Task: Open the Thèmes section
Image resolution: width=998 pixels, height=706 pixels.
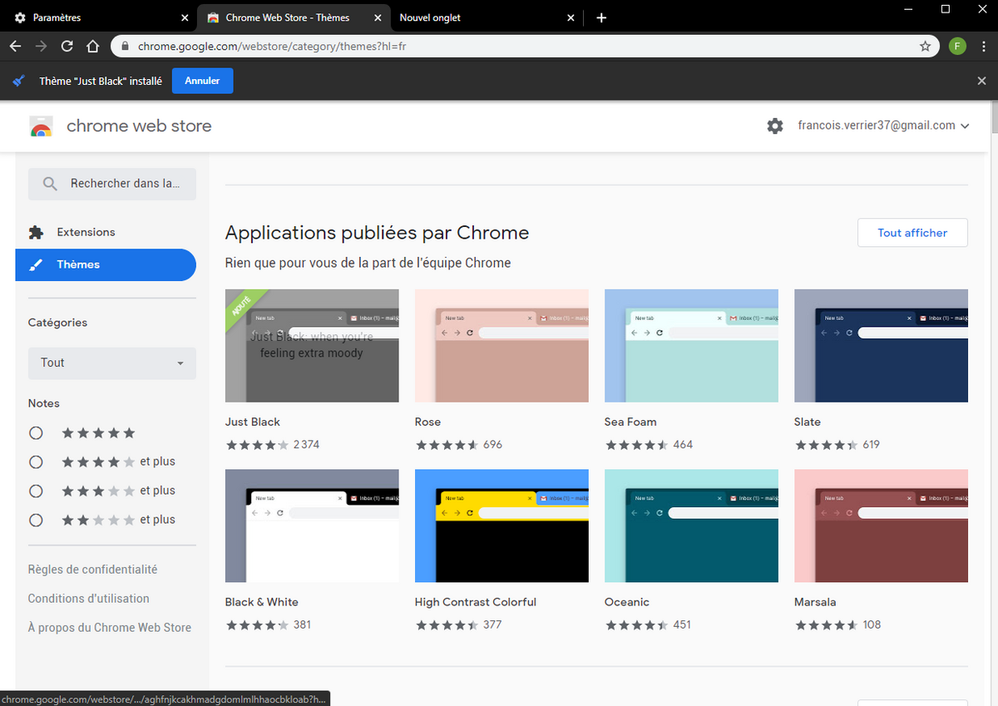Action: point(106,264)
